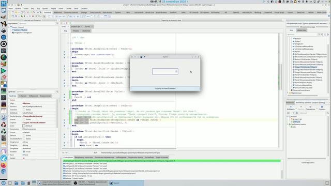331x186 pixels.
Task: Click the components filter search icon
Action: [57, 23]
